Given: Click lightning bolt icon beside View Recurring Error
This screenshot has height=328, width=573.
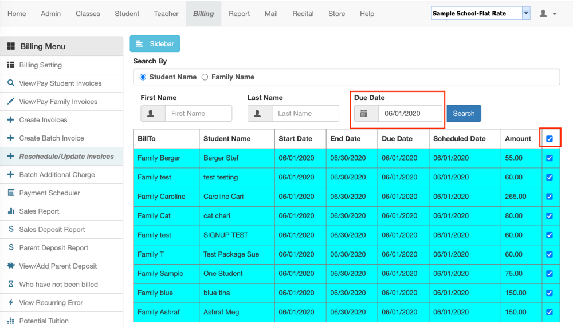Looking at the screenshot, I should (11, 302).
